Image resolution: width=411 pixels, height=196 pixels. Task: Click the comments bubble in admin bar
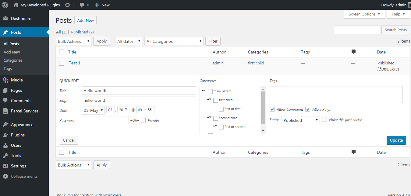(82, 5)
